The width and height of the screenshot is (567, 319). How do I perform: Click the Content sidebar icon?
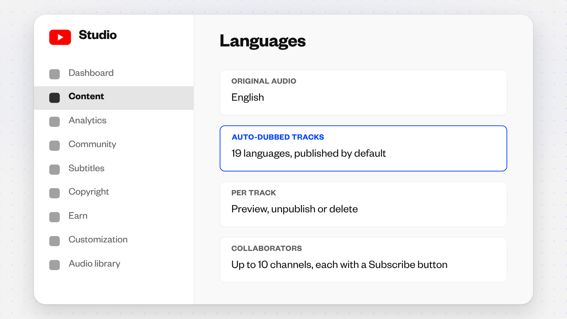pyautogui.click(x=55, y=98)
